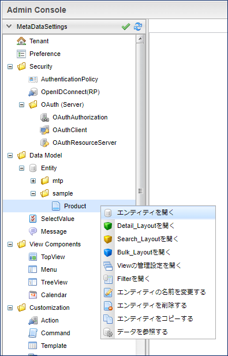Click the Entity database cylinder icon

[x=33, y=168]
